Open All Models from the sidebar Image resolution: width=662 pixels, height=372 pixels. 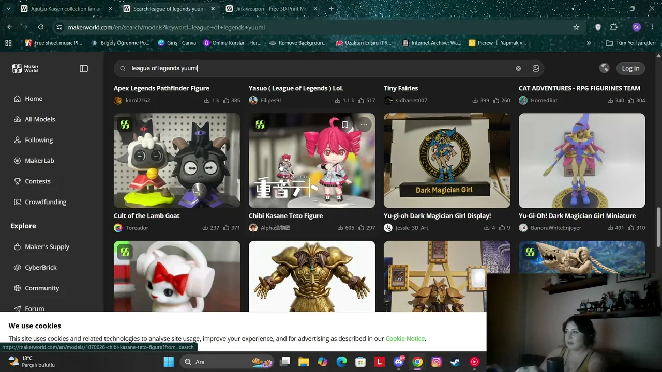(40, 119)
